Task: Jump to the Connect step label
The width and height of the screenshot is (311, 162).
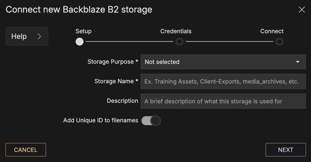Action: [x=272, y=31]
